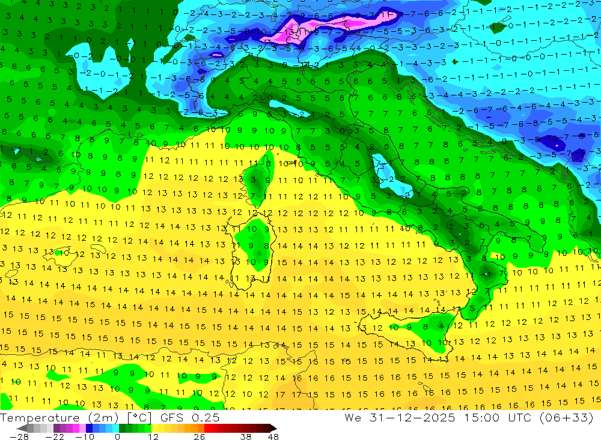This screenshot has width=601, height=440.
Task: Select the pink legend swatch
Action: tap(82, 429)
